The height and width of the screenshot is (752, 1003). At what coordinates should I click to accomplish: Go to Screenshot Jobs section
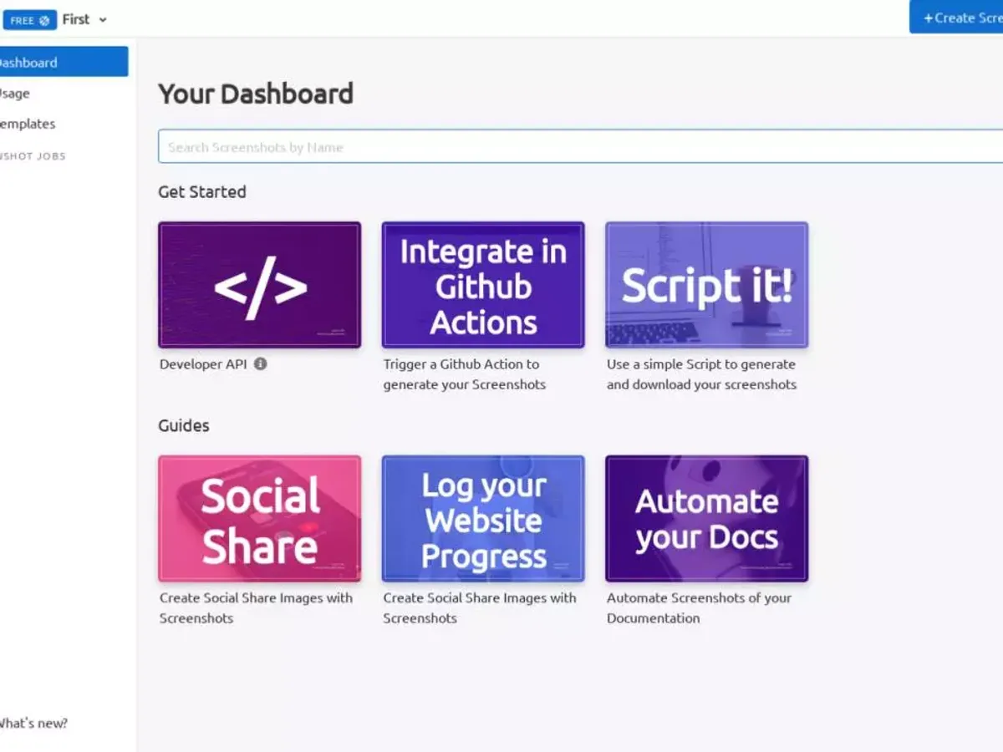[x=32, y=155]
